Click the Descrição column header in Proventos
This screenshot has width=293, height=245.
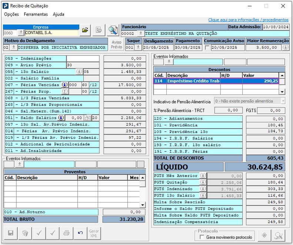pyautogui.click(x=47, y=177)
